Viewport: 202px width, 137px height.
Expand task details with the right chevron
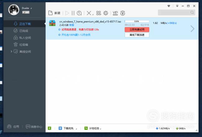point(192,29)
